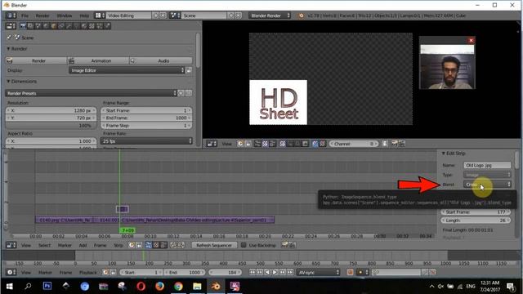Open sequencer Strip menu

pyautogui.click(x=118, y=245)
